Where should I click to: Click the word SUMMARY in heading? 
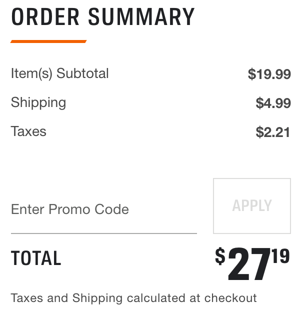141,17
